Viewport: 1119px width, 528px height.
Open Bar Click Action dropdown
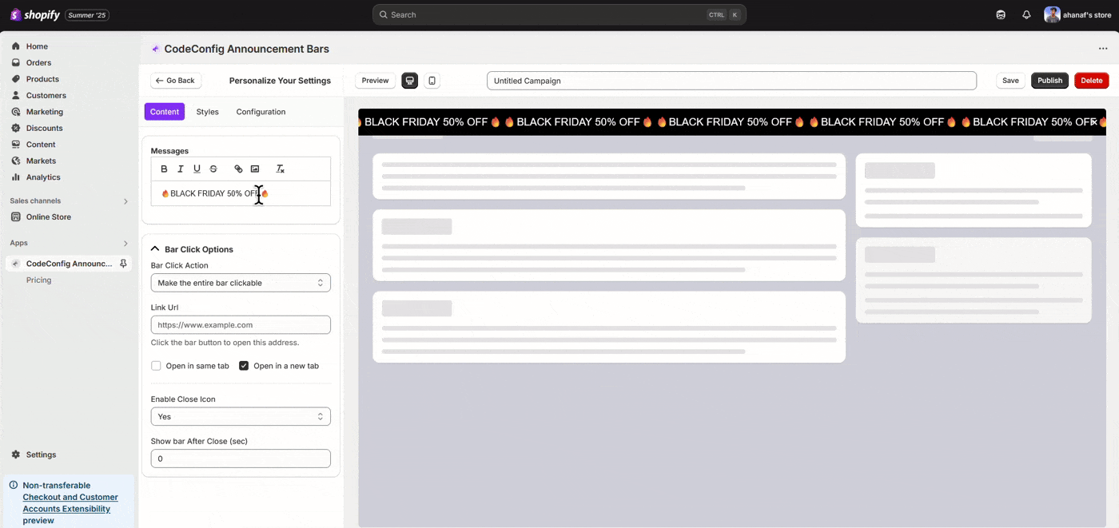click(x=241, y=283)
